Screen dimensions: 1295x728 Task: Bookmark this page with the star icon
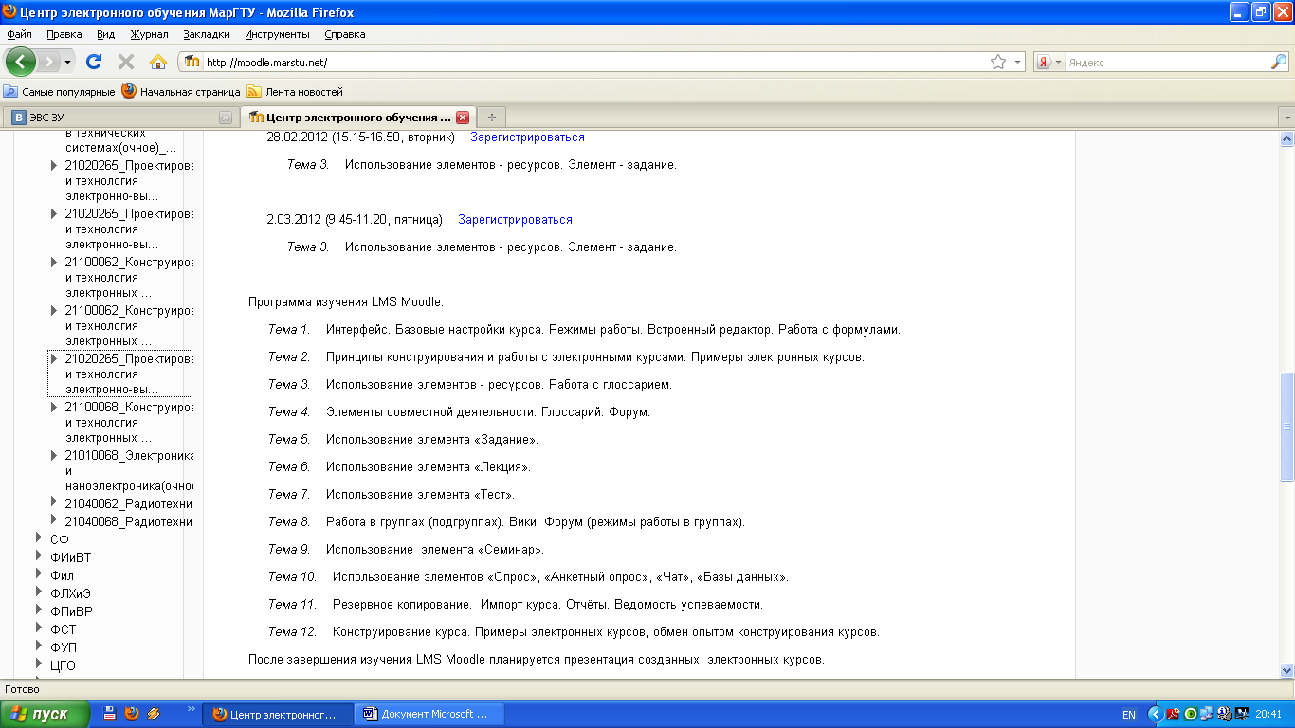(x=998, y=62)
